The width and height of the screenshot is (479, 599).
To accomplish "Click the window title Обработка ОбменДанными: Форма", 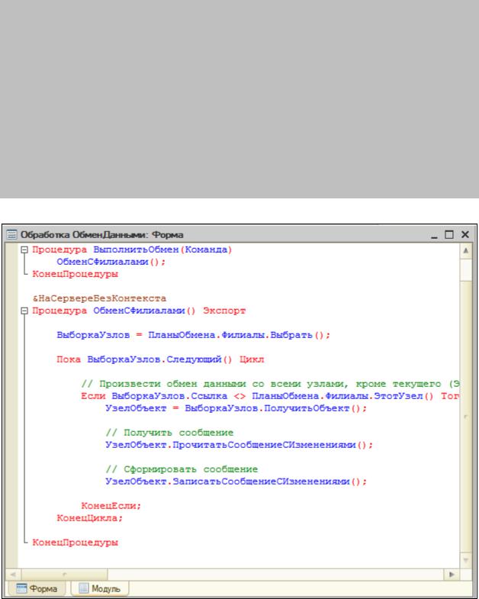I will [x=102, y=234].
